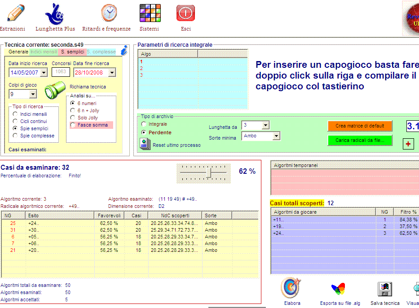Click Esporta su file .alg butterfly icon

[x=338, y=289]
